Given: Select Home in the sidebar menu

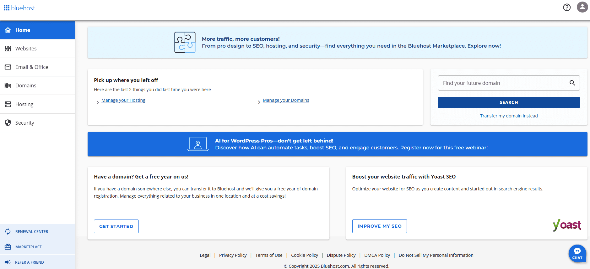Looking at the screenshot, I should coord(37,30).
